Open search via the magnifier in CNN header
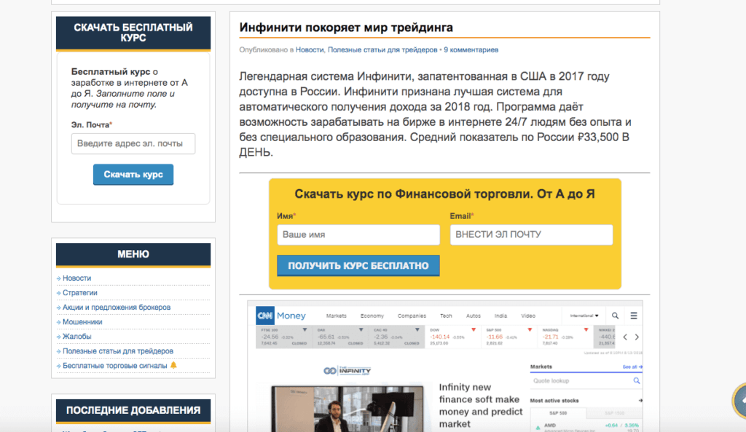Screen dimensions: 746x432 (x=615, y=316)
